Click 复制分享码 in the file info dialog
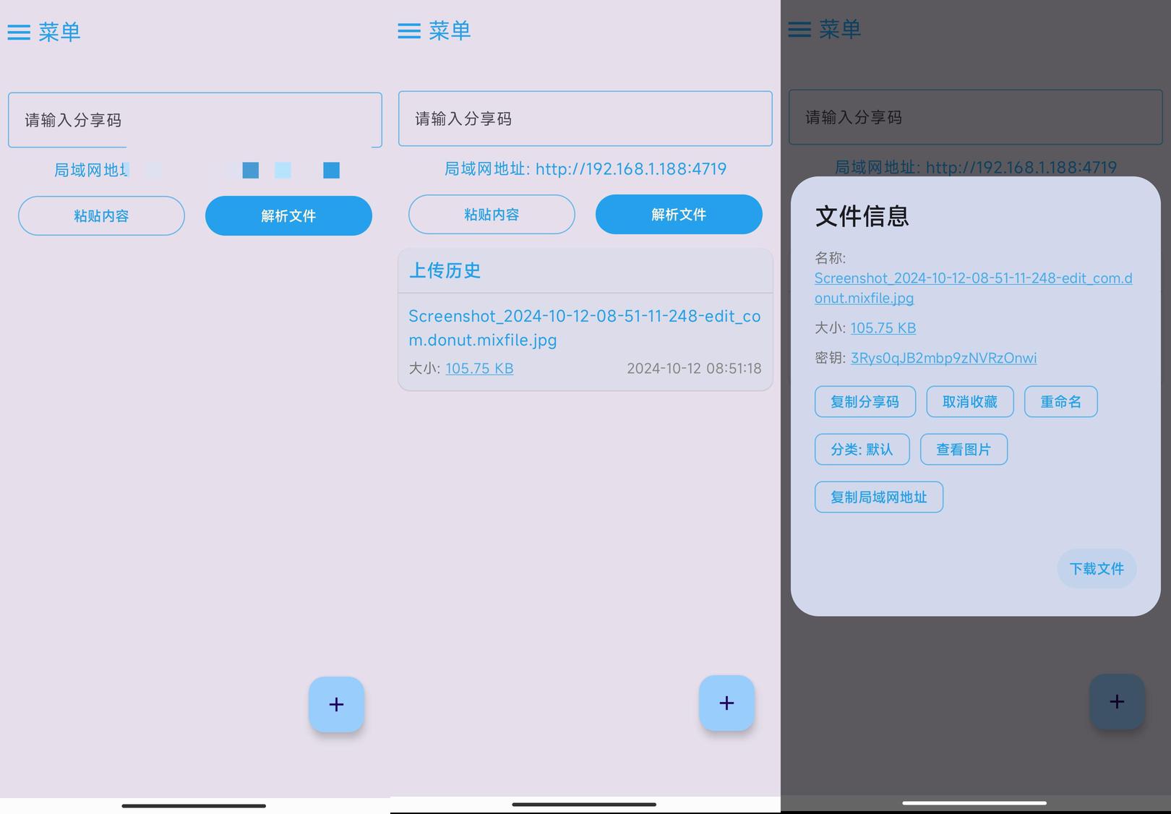Viewport: 1171px width, 814px height. tap(865, 402)
